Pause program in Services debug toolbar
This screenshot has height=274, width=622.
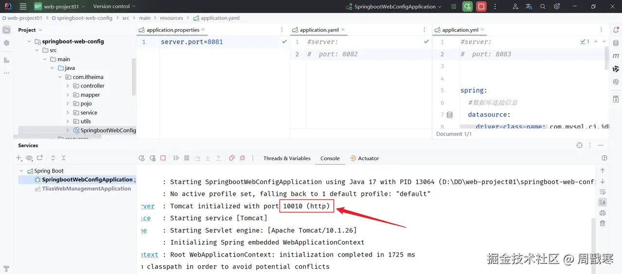(187, 158)
